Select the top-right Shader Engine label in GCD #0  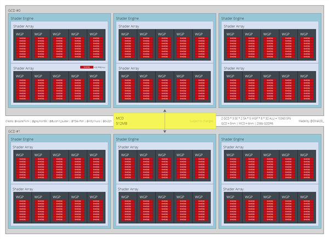pyautogui.click(x=234, y=18)
